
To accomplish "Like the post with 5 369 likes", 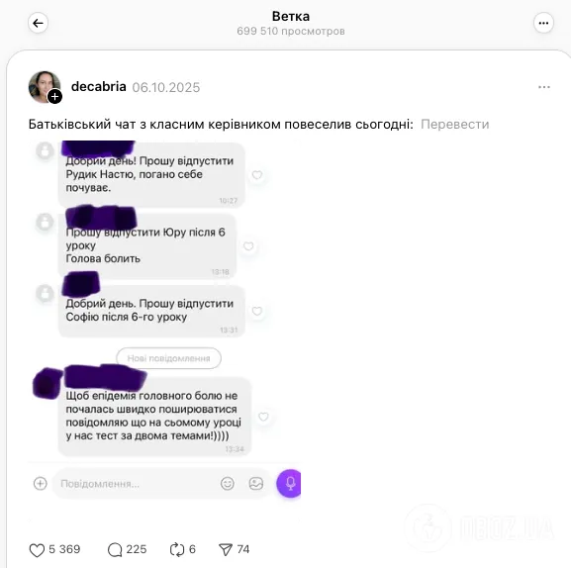I will click(37, 550).
